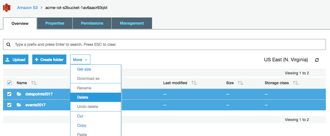Open the datapoints2017 folder link
This screenshot has height=136, width=330.
point(39,94)
